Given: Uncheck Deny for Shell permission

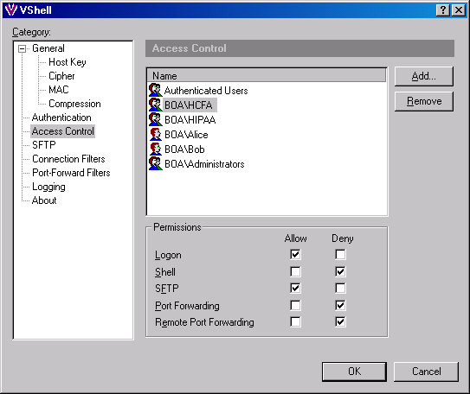Looking at the screenshot, I should coord(340,271).
